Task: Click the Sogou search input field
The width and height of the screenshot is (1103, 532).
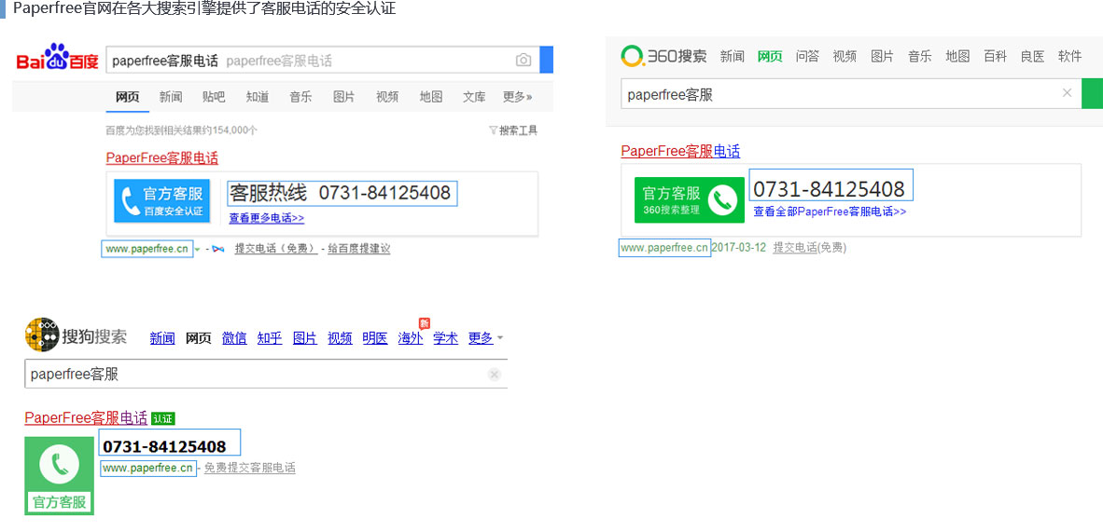Action: pos(266,374)
